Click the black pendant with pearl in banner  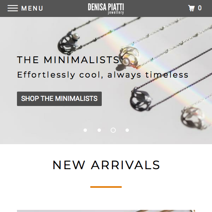coord(69,43)
